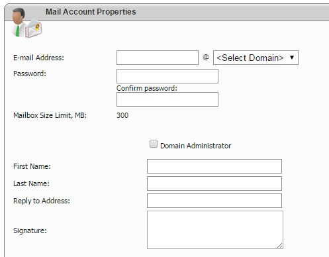This screenshot has height=257, width=329.
Task: Click the Mailbox Size Limit value 300
Action: click(122, 115)
